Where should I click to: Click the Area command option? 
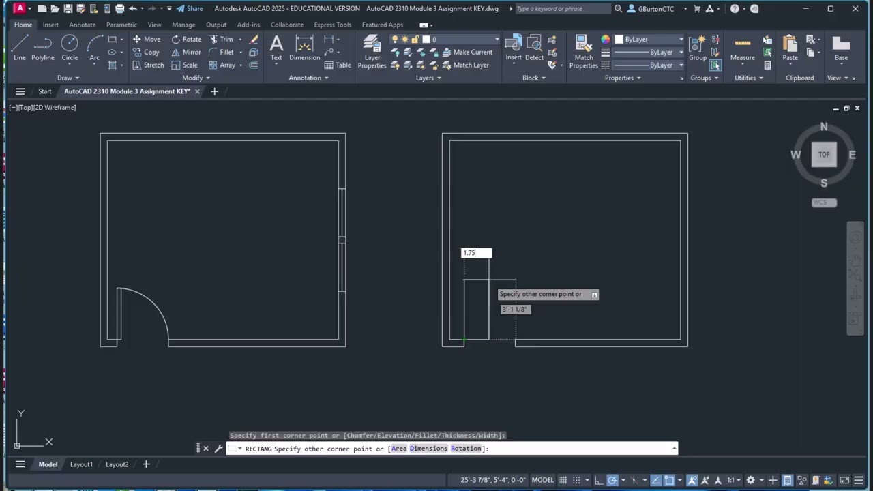coord(399,449)
